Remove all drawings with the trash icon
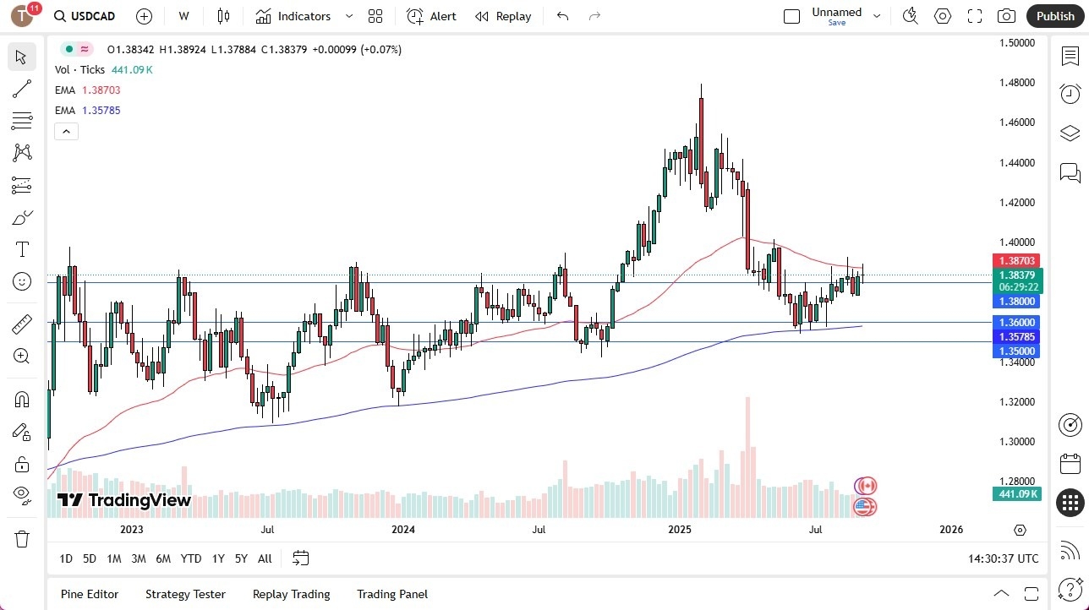1089x610 pixels. coord(21,537)
